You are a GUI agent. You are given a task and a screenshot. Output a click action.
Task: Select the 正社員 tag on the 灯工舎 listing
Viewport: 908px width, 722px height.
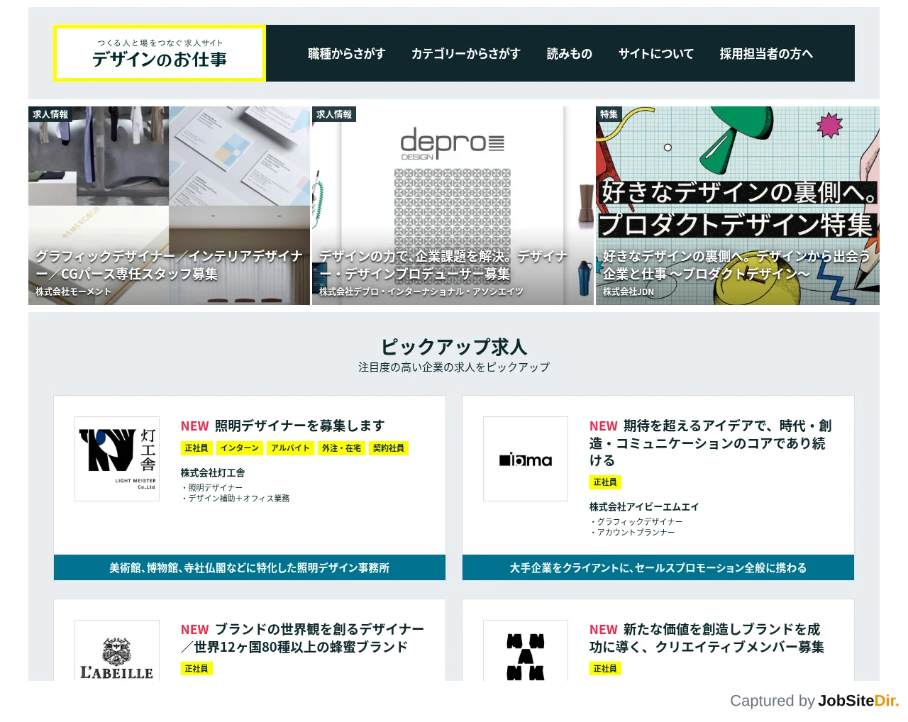pos(196,448)
